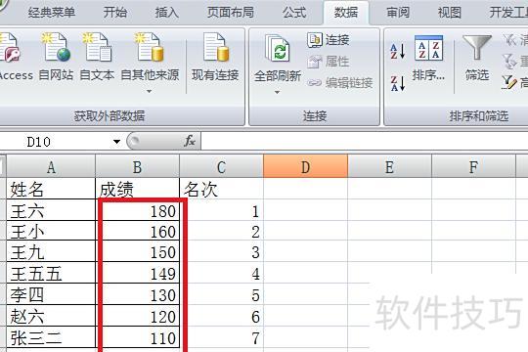The width and height of the screenshot is (528, 352).
Task: Select the 数据 tab
Action: [346, 13]
